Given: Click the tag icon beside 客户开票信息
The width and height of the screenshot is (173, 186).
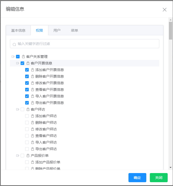Looking at the screenshot, I should click(x=28, y=63).
